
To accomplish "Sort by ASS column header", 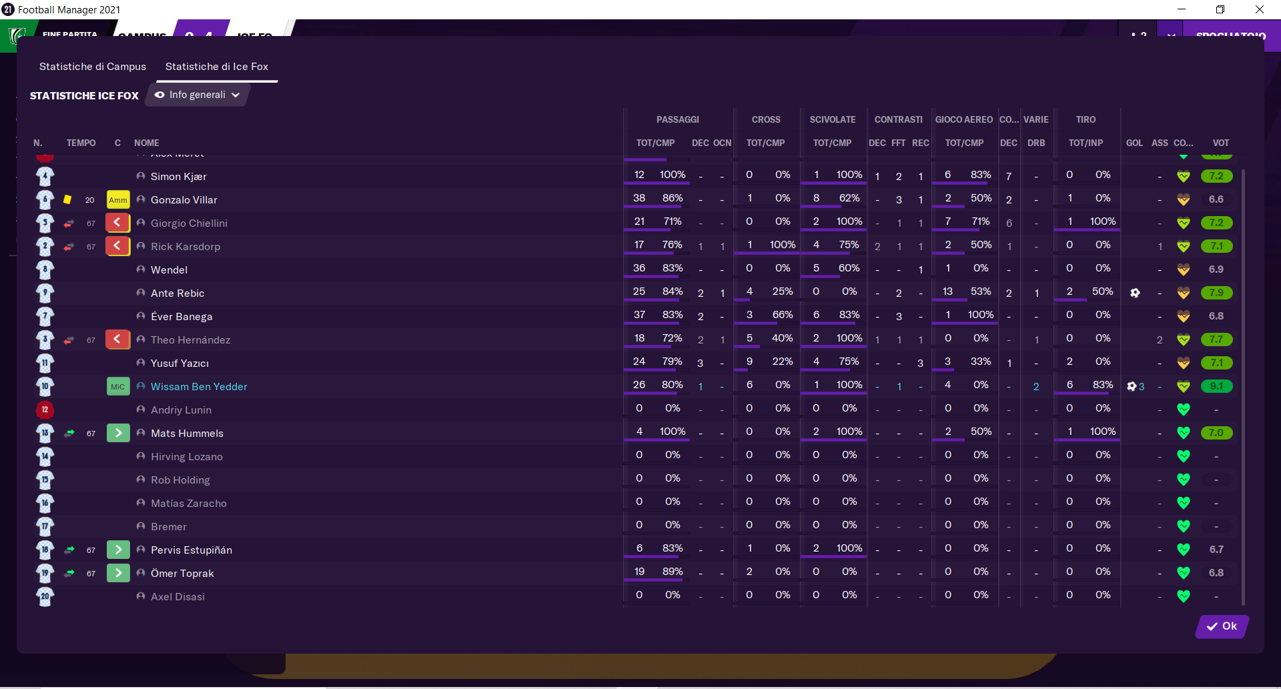I will point(1160,143).
